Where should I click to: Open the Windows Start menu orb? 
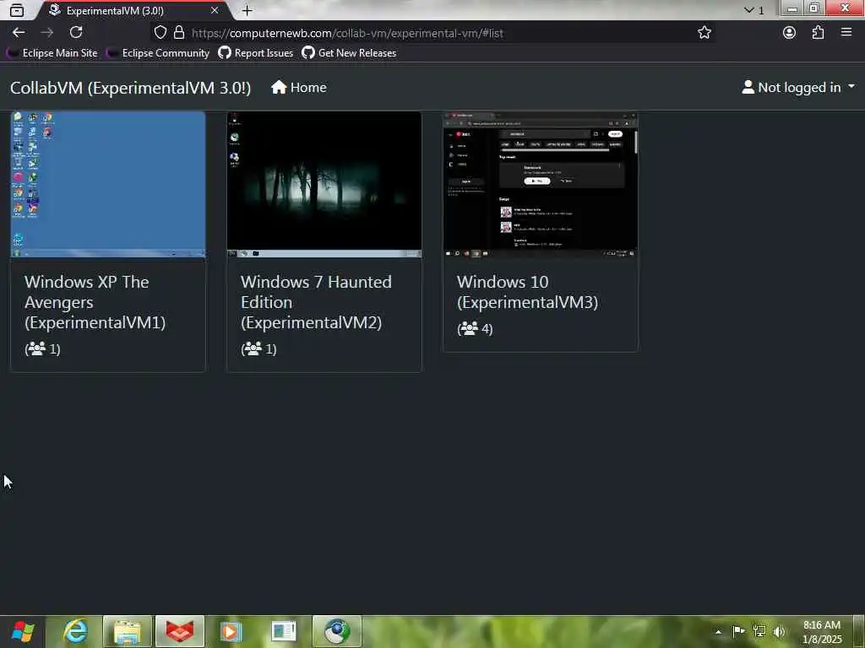coord(23,631)
